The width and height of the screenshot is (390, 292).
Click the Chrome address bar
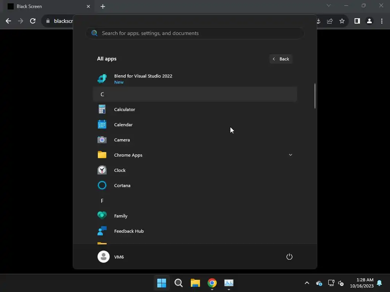click(x=64, y=21)
